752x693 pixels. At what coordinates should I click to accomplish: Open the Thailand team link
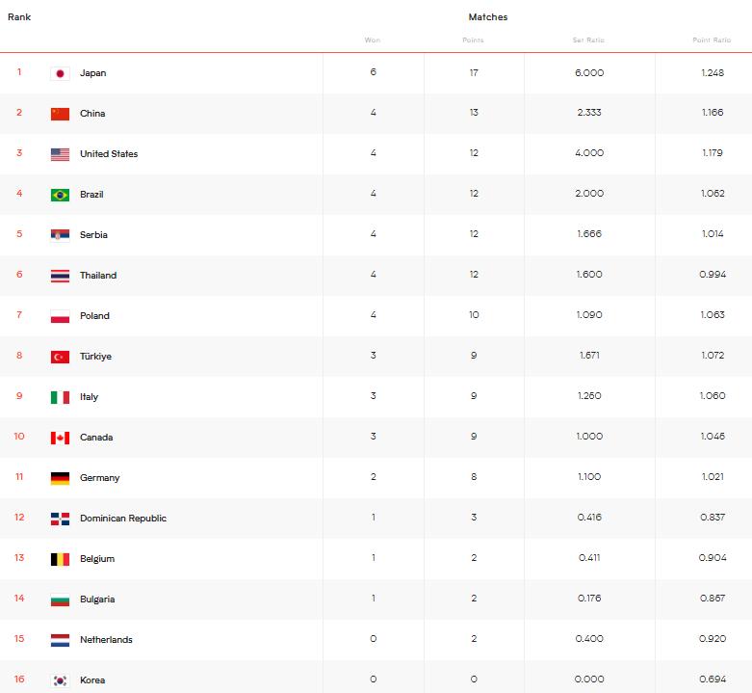[x=98, y=276]
